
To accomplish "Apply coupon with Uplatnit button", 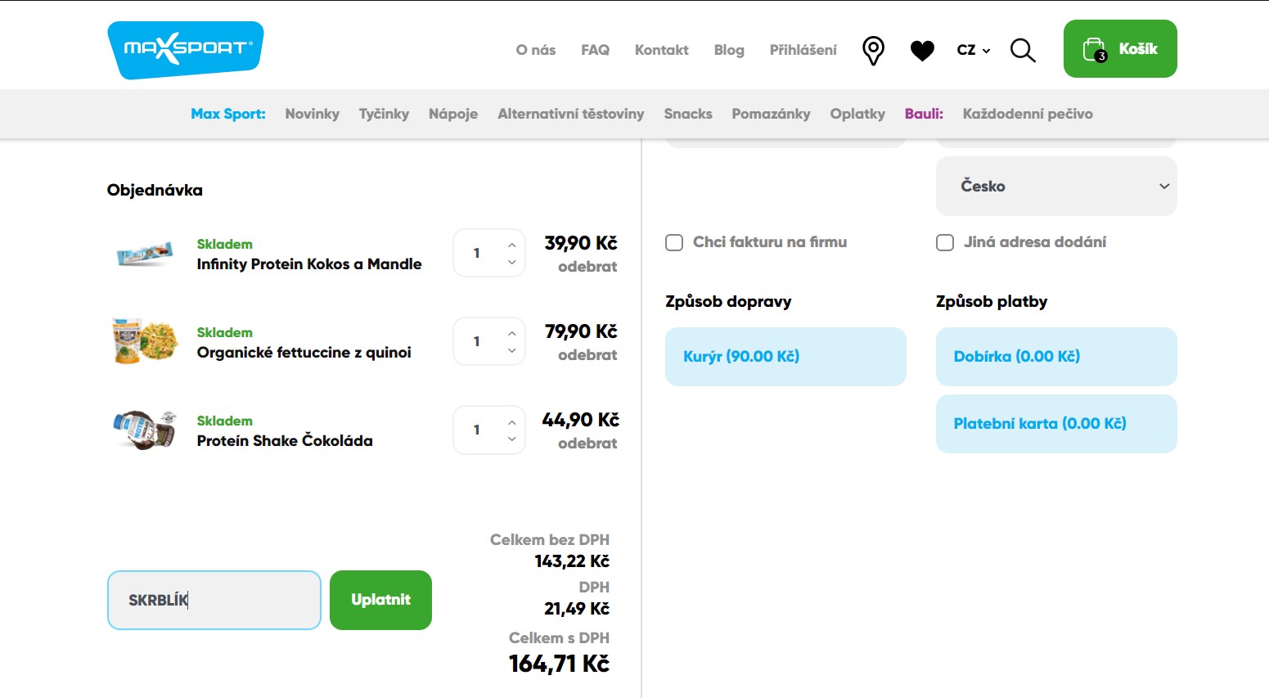I will click(x=380, y=600).
